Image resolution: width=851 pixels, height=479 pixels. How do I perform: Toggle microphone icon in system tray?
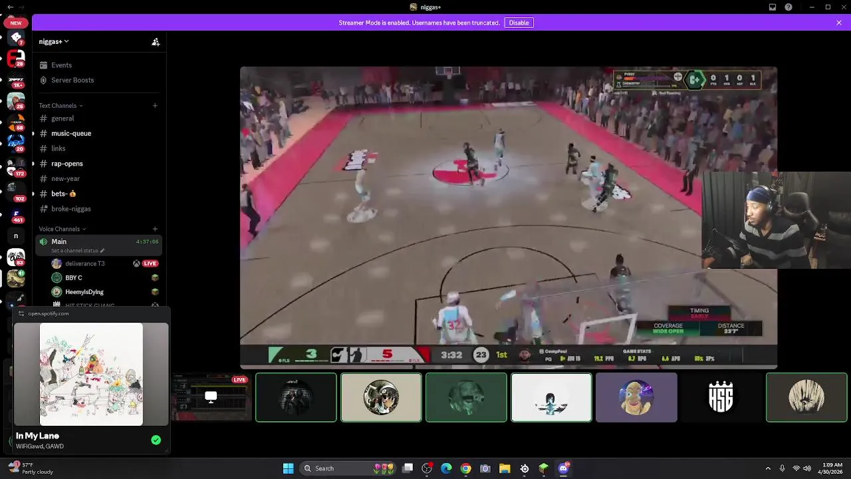point(782,468)
